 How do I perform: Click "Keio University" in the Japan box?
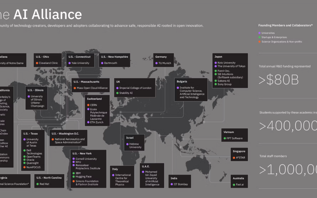(x=226, y=63)
